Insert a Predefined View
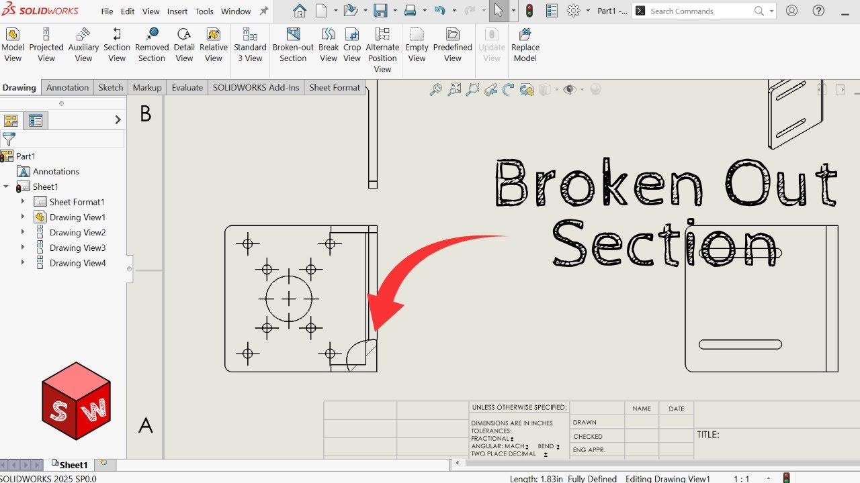 click(453, 45)
